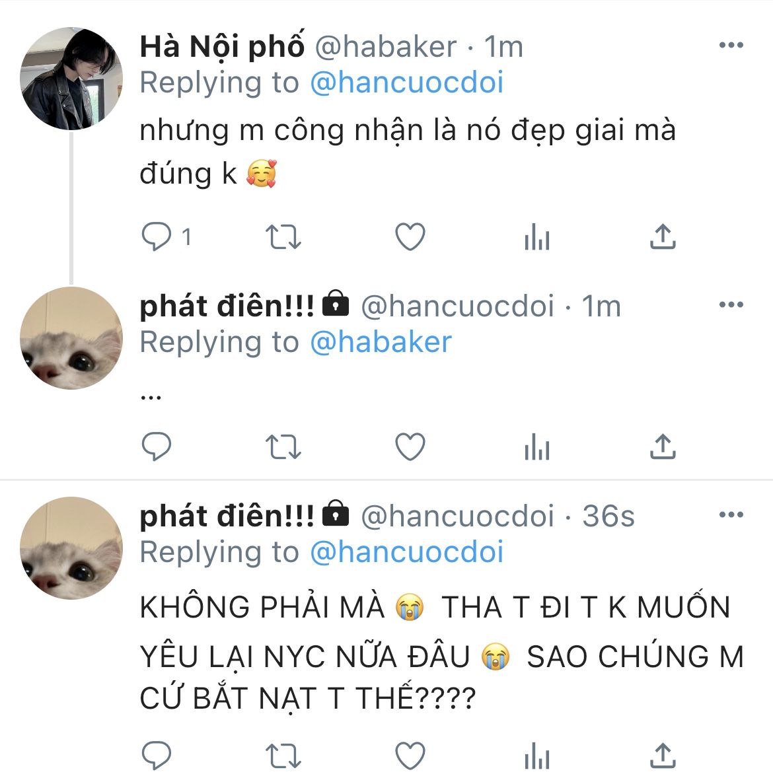The image size is (773, 782).
Task: Open the Hà Nội phố display name
Action: pos(222,46)
